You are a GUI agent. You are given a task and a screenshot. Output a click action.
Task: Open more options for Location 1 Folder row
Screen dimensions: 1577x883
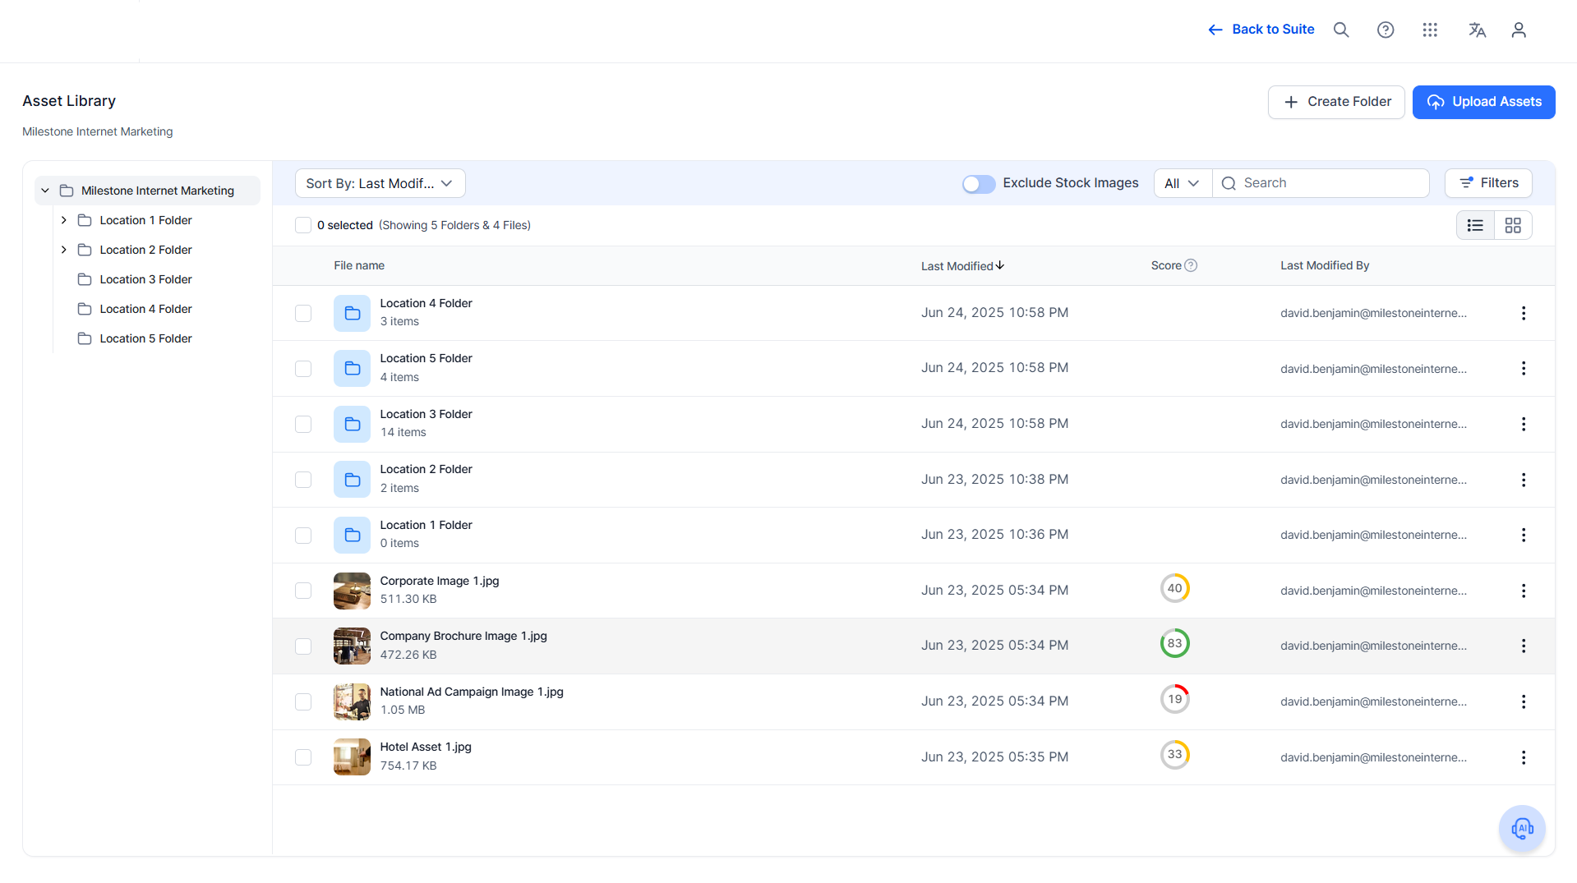(x=1524, y=535)
